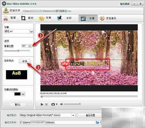Expand the subtitle outline color dropdown
This screenshot has width=145, height=128.
23,94
